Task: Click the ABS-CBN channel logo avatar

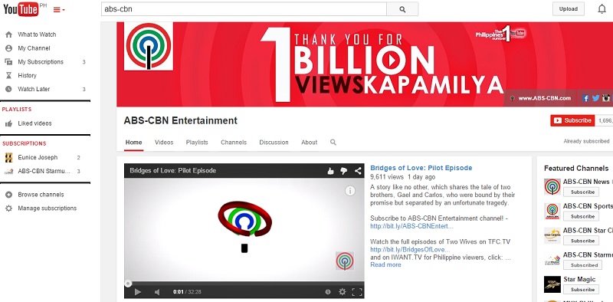Action: [149, 46]
